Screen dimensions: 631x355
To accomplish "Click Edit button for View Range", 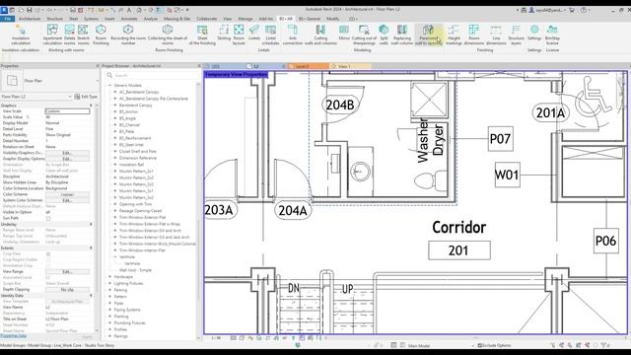I will pos(67,272).
